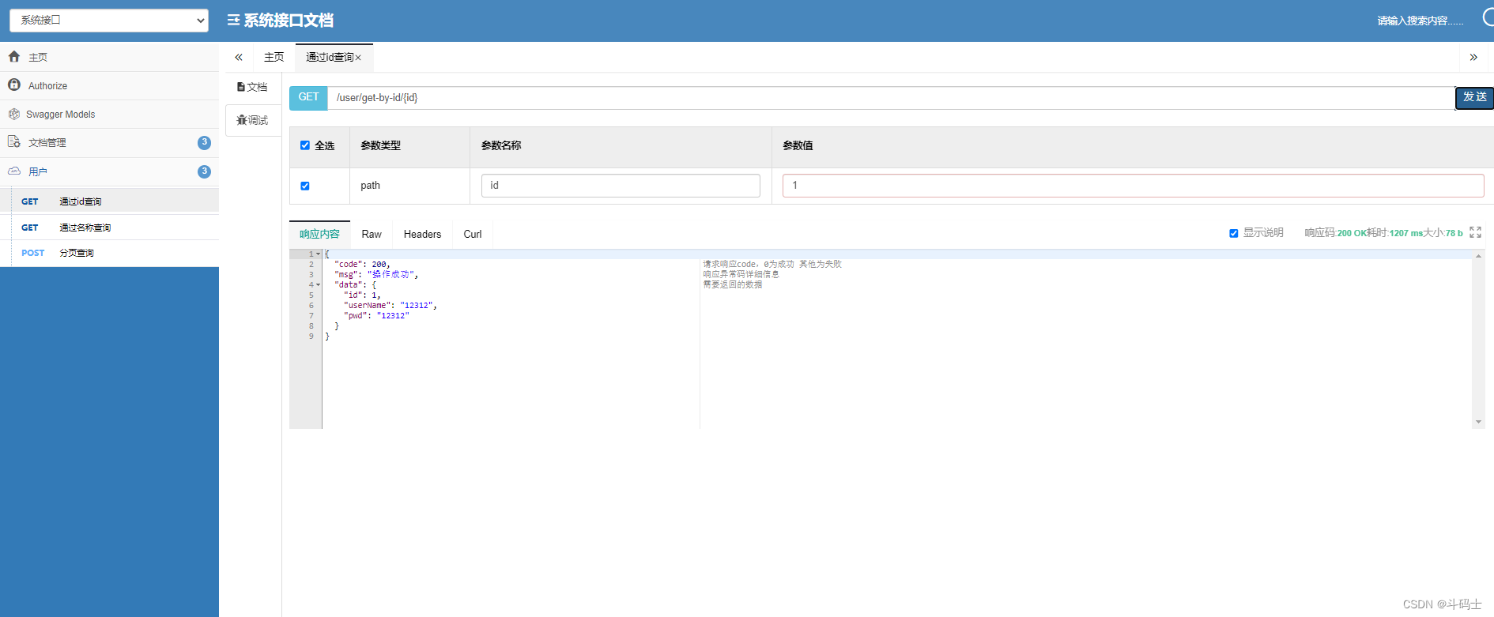Click the fullscreen expand icon for response

(x=1475, y=232)
